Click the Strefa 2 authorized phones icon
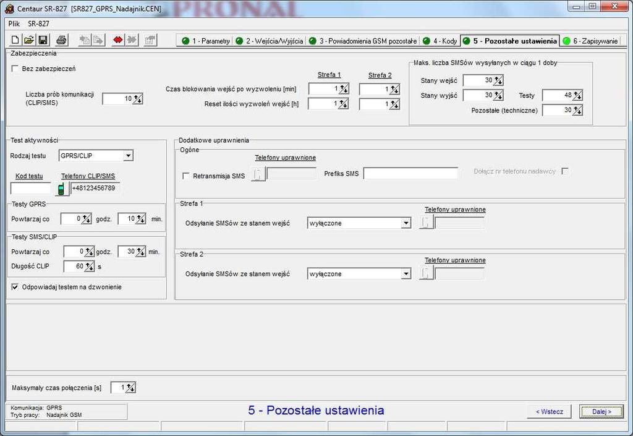Screen dimensions: 633x436 point(427,273)
